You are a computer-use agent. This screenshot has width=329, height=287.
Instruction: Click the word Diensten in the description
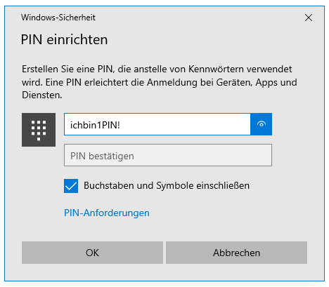click(x=42, y=95)
